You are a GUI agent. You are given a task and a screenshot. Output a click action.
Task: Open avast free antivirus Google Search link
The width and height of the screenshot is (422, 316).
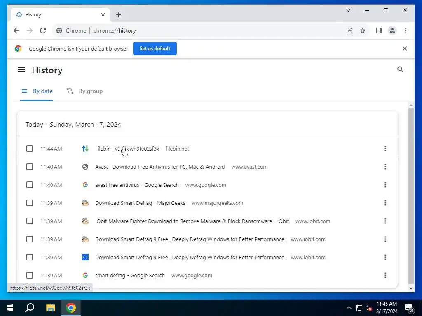point(137,185)
